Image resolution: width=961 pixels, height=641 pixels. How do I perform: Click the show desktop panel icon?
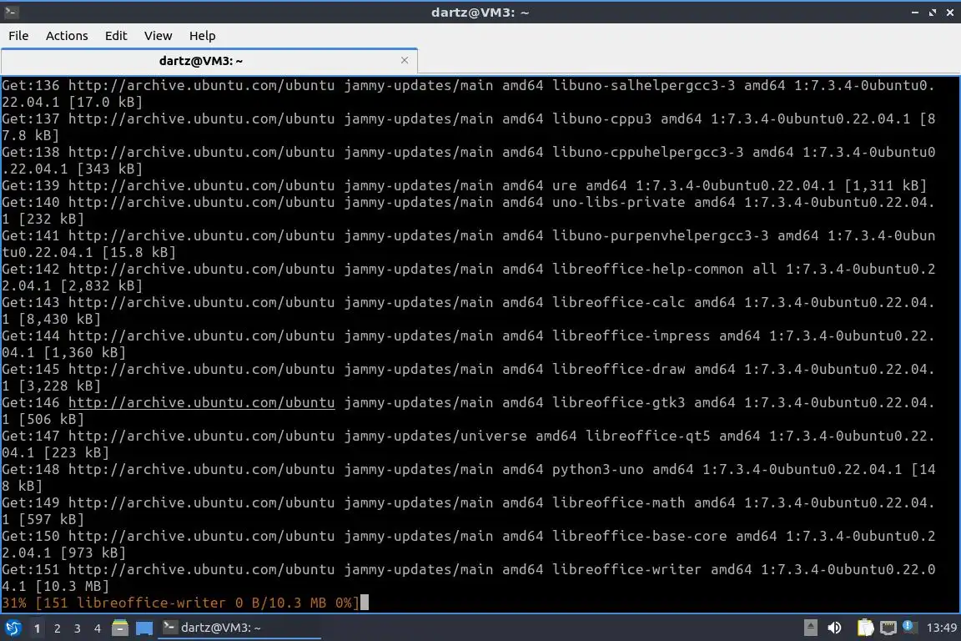coord(144,628)
